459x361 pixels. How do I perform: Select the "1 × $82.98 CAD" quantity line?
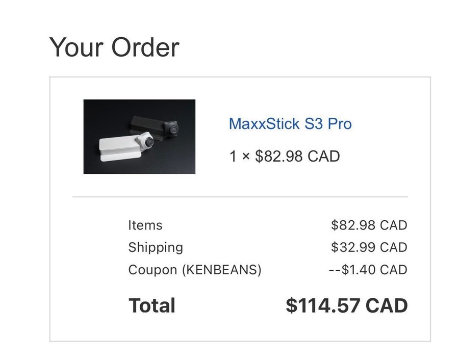click(x=284, y=156)
